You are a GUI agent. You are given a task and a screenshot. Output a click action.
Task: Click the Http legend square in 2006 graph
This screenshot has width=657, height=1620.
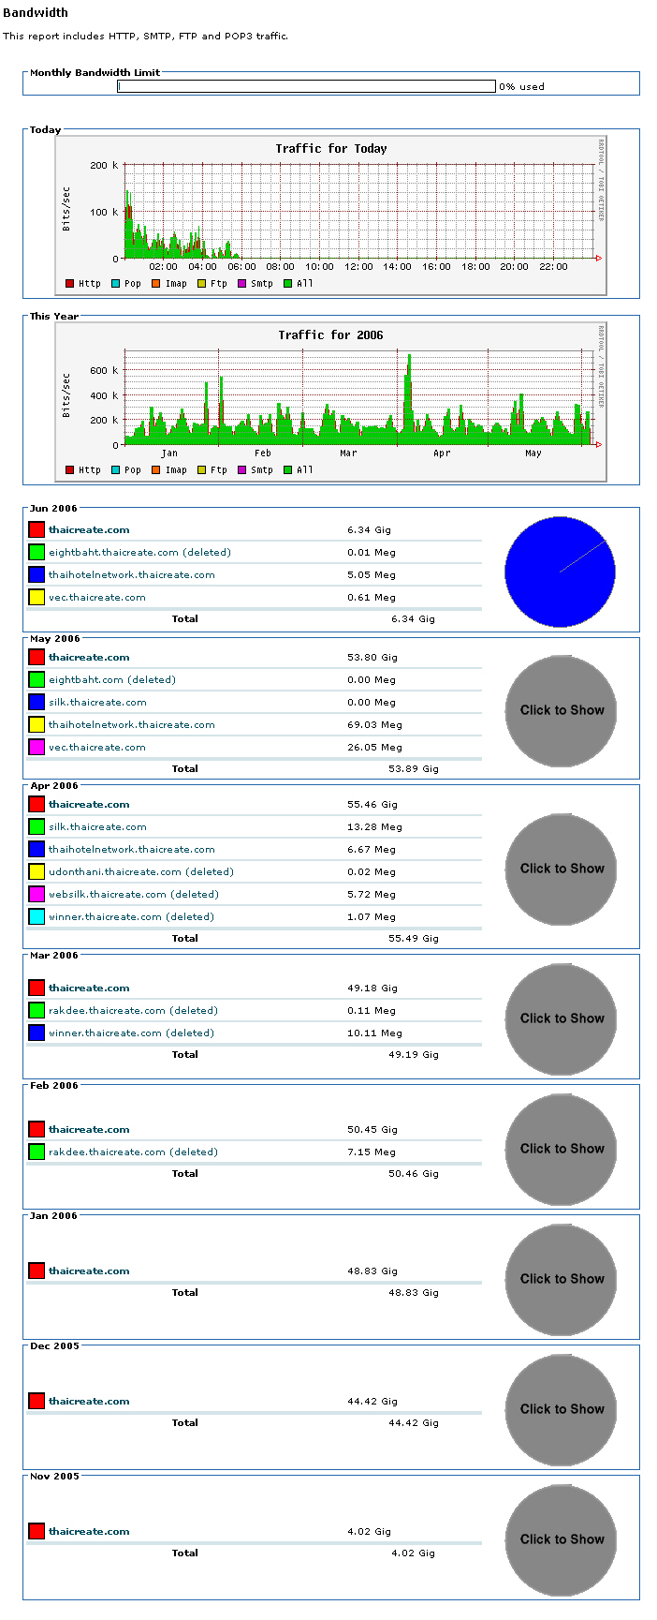(70, 469)
